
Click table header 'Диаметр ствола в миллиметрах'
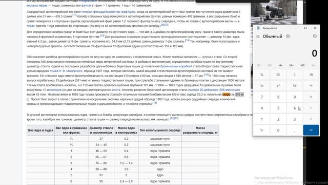click(101, 130)
